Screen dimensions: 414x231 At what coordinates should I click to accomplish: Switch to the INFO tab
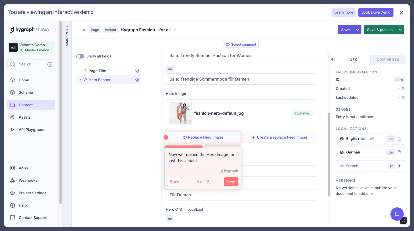[353, 60]
